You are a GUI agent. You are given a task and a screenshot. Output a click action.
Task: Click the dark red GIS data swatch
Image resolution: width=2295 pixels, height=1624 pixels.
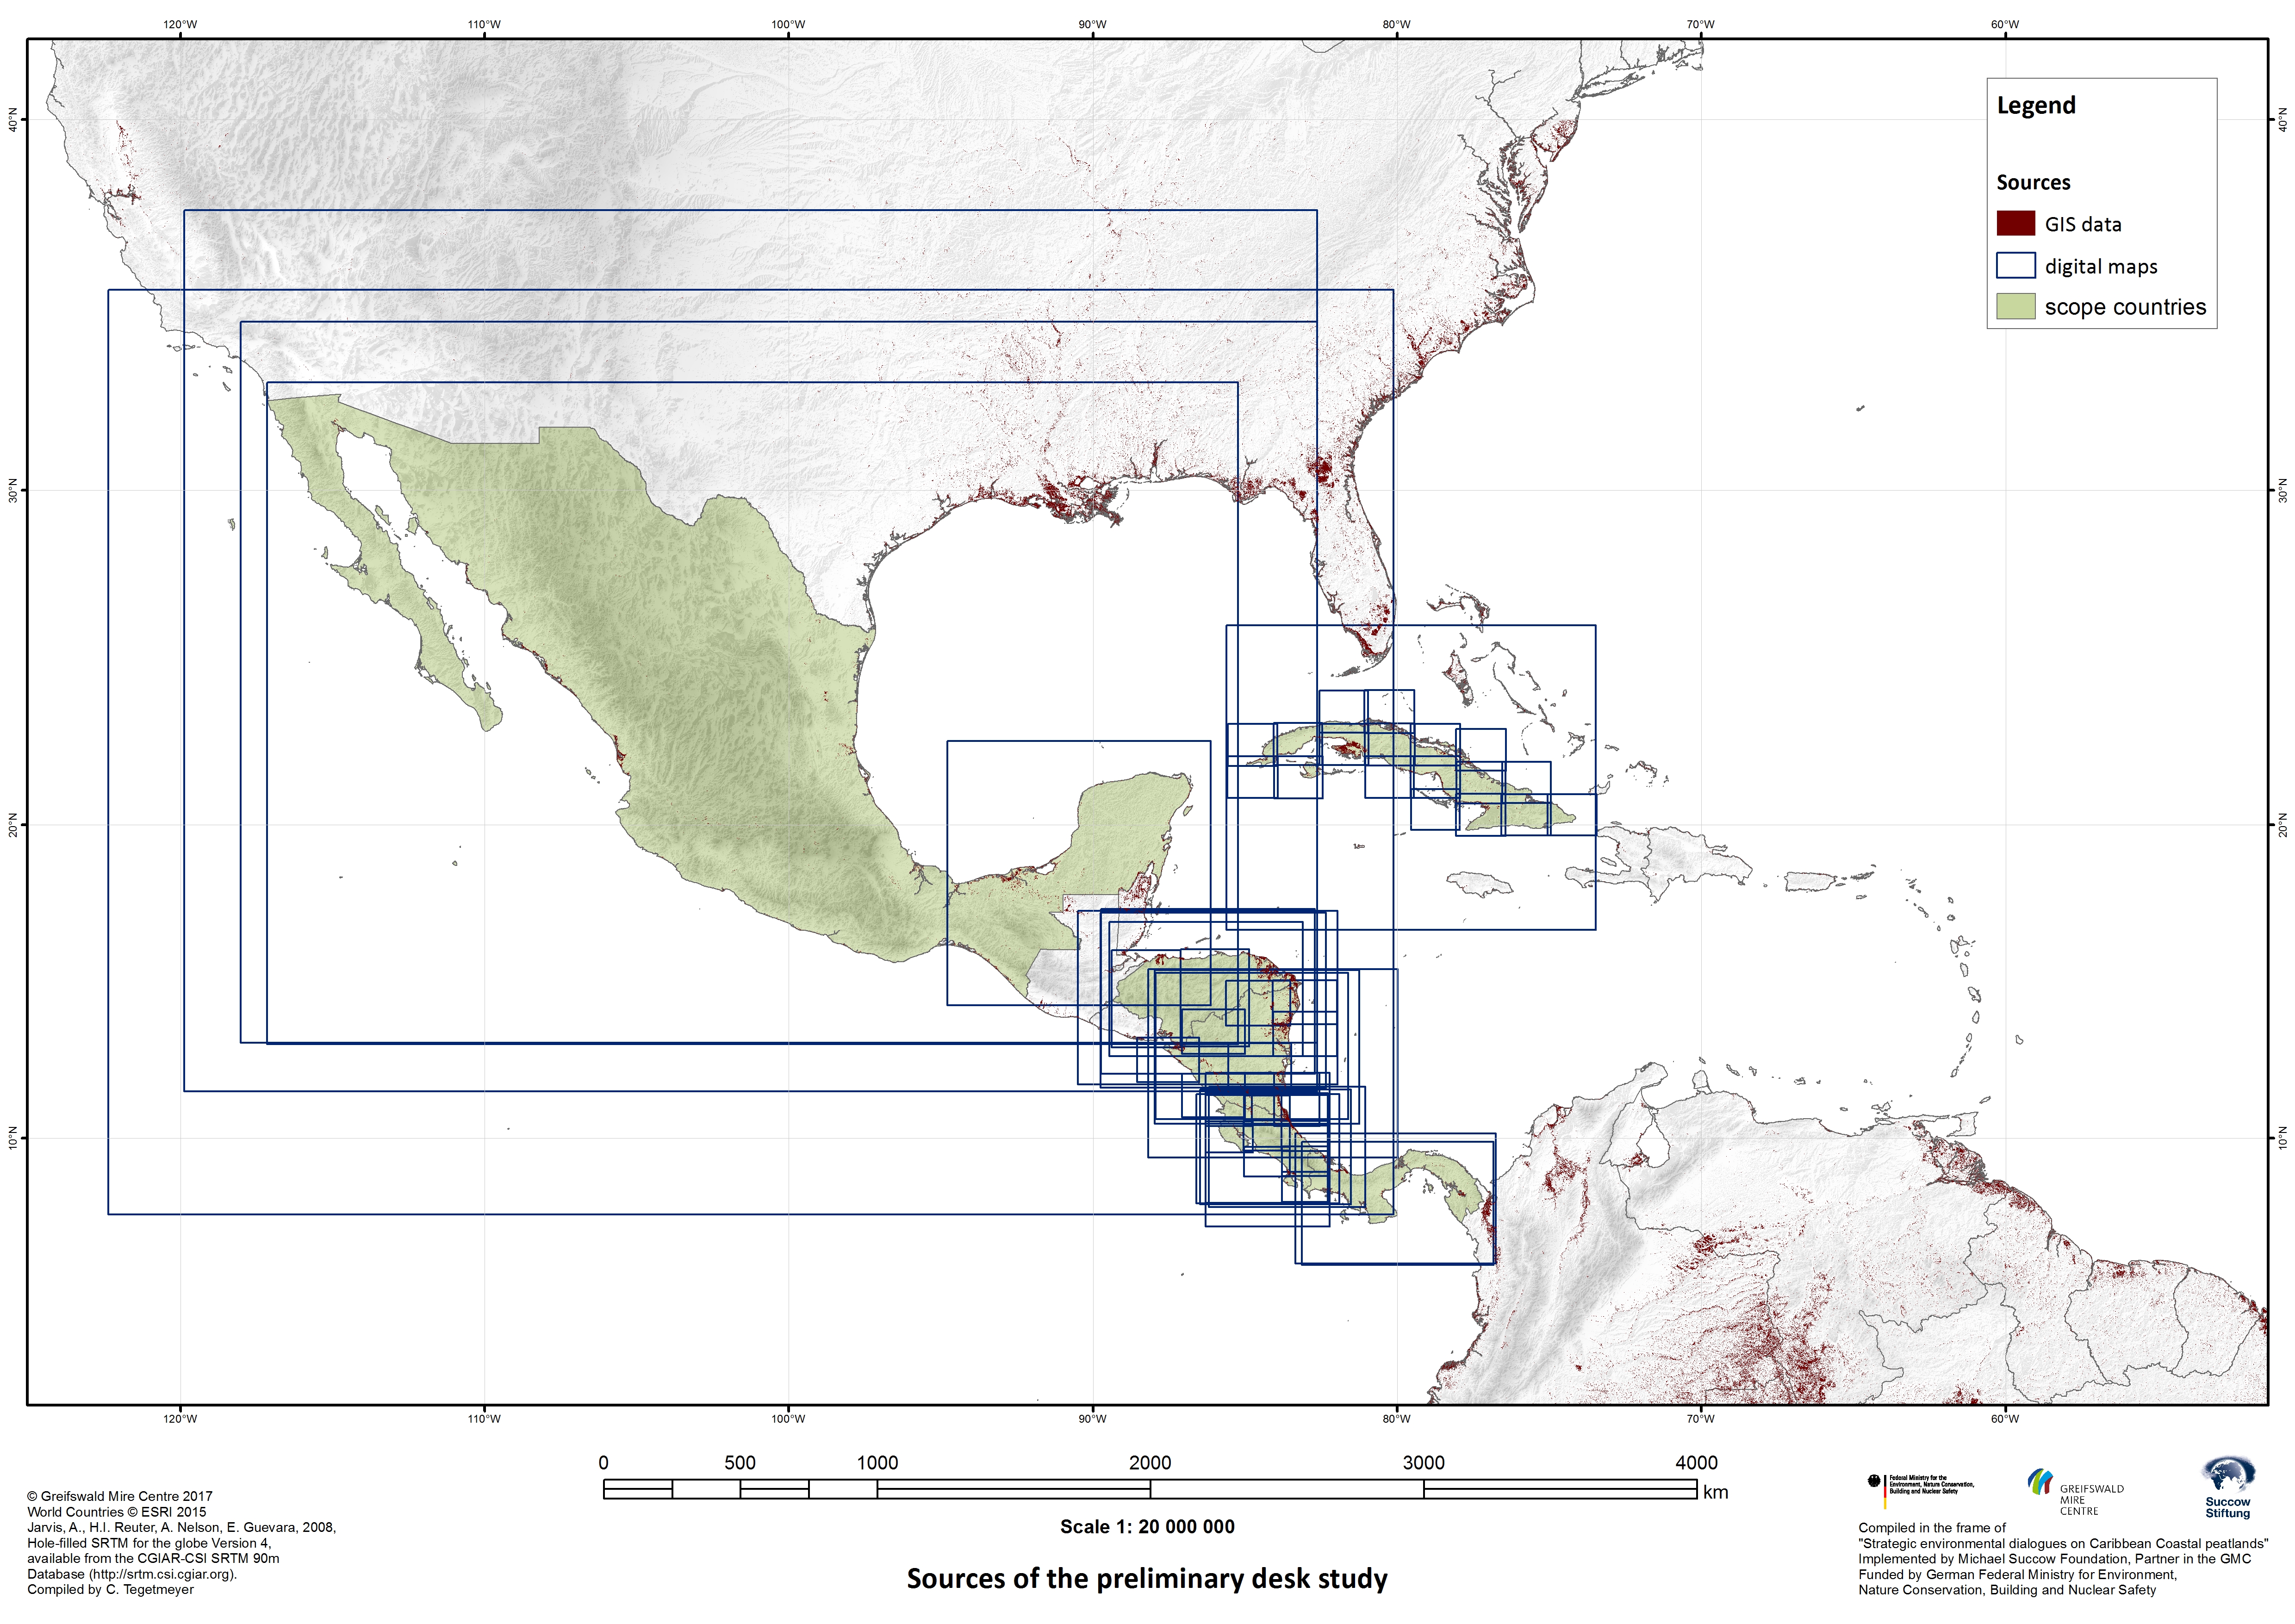point(2015,224)
